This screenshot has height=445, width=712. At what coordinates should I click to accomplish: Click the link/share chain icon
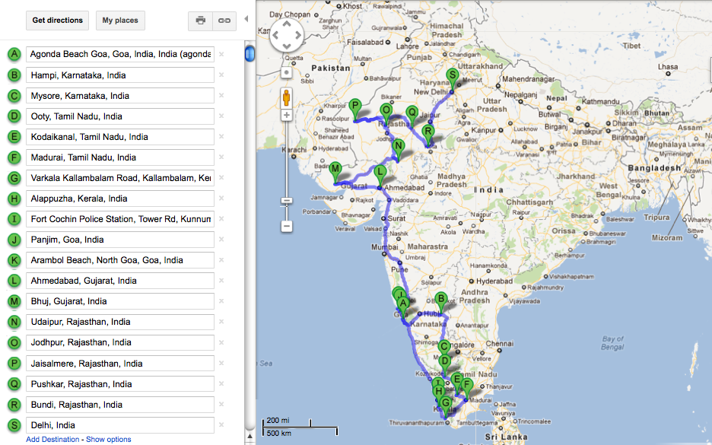(x=224, y=21)
